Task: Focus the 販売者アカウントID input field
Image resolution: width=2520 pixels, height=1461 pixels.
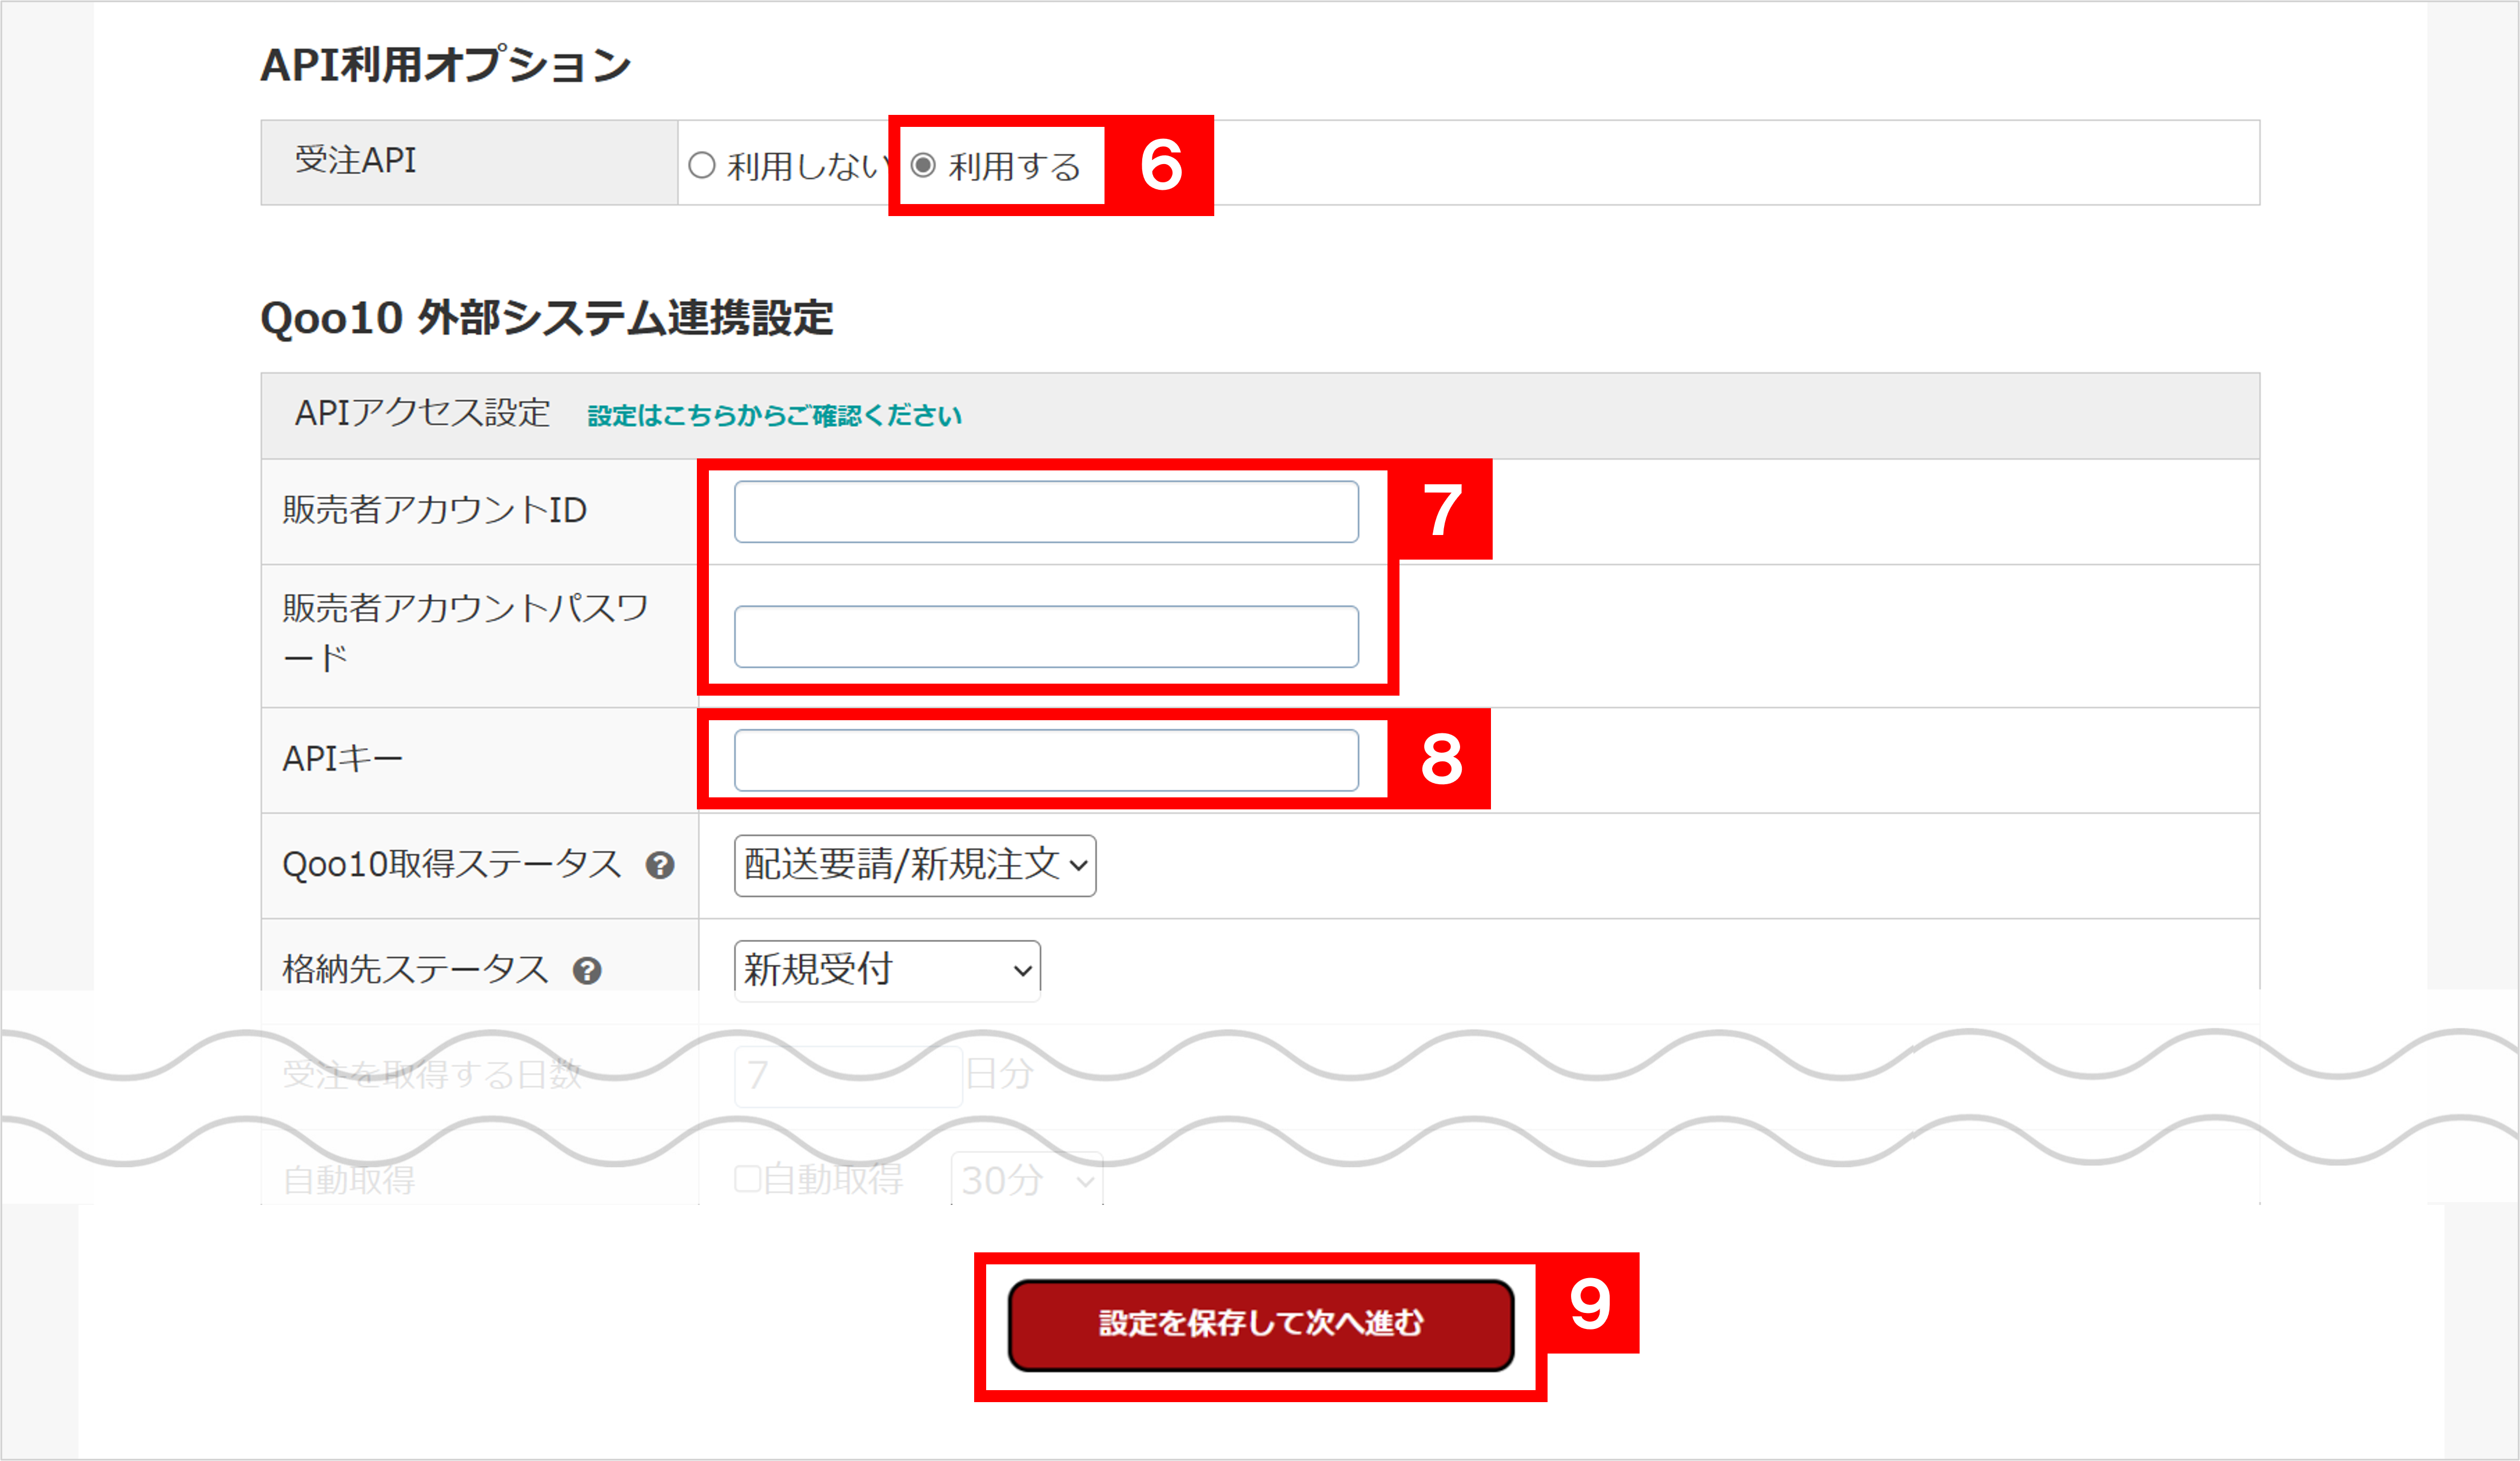Action: click(1045, 512)
